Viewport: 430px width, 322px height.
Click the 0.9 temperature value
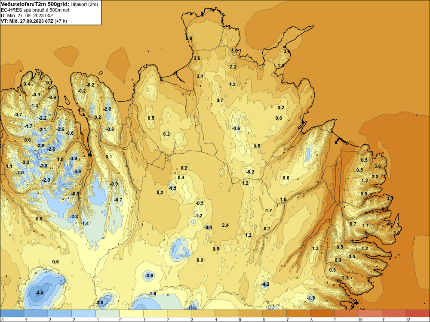pyautogui.click(x=200, y=260)
